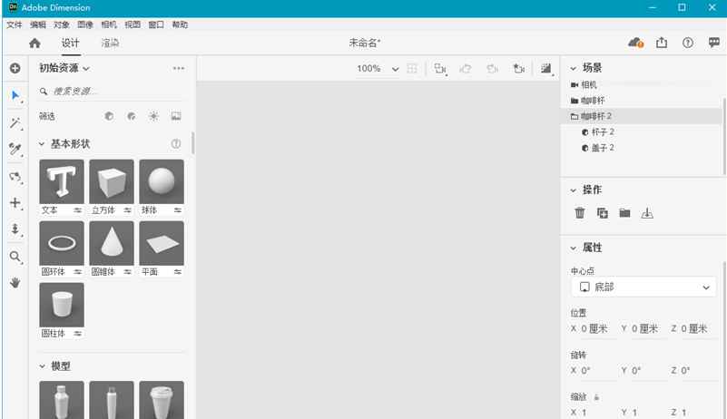
Task: Choose the Hand pan tool
Action: point(15,283)
